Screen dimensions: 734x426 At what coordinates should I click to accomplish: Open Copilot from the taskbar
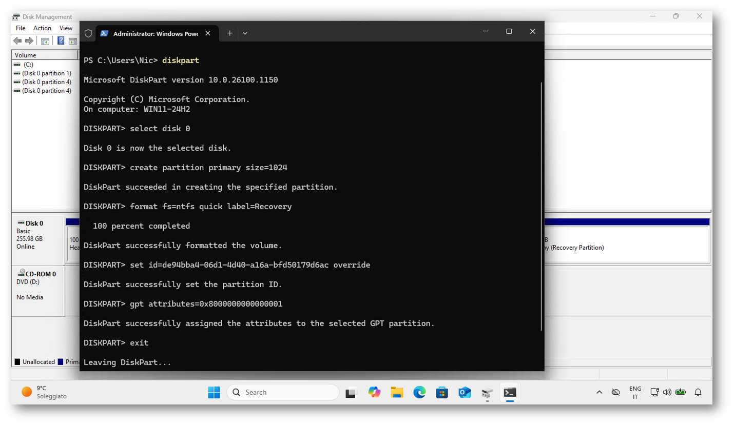pos(374,393)
